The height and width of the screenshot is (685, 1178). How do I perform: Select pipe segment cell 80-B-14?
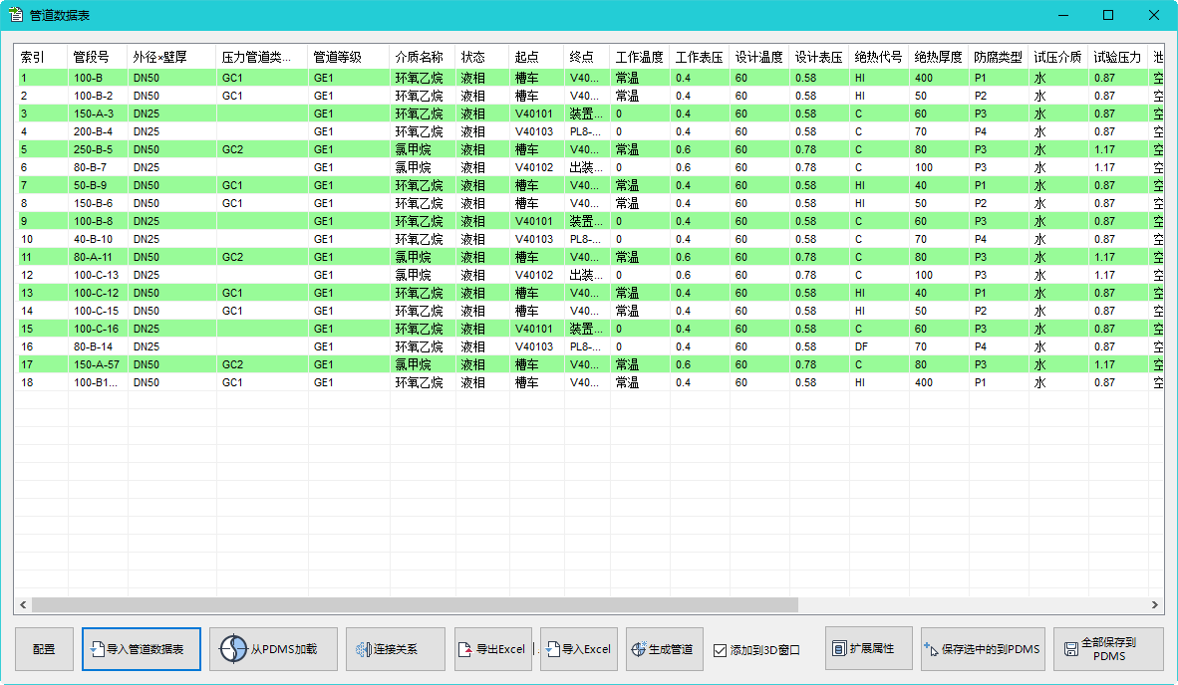(x=98, y=346)
